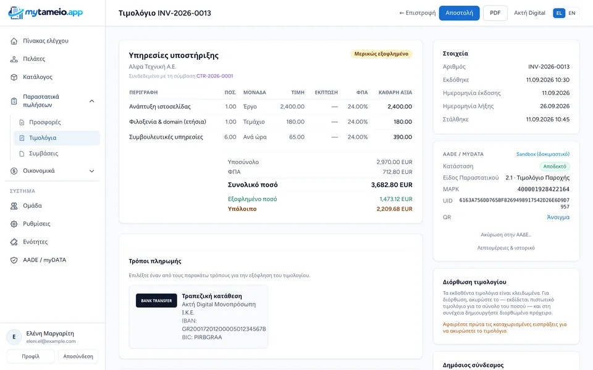The image size is (593, 370).
Task: Click the Ανάπτυξη ιστοσελίδας line item
Action: [160, 107]
